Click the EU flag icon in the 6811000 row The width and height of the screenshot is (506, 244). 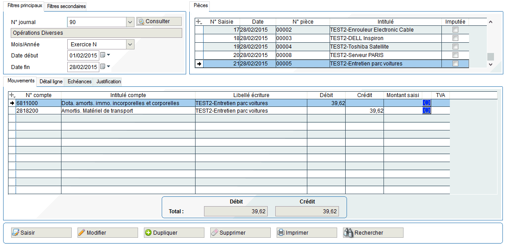[426, 103]
